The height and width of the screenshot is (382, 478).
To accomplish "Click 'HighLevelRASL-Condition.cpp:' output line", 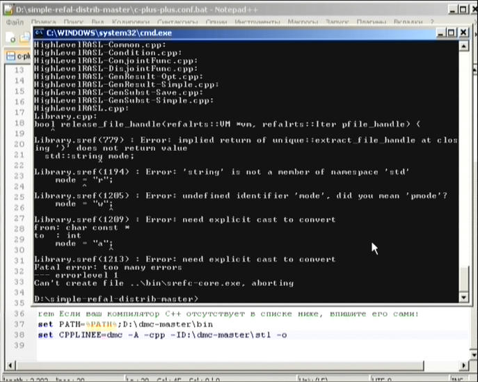I will coord(108,53).
